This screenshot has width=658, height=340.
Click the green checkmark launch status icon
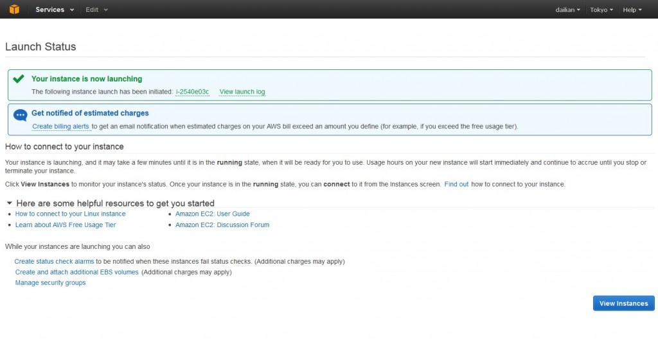pyautogui.click(x=19, y=79)
